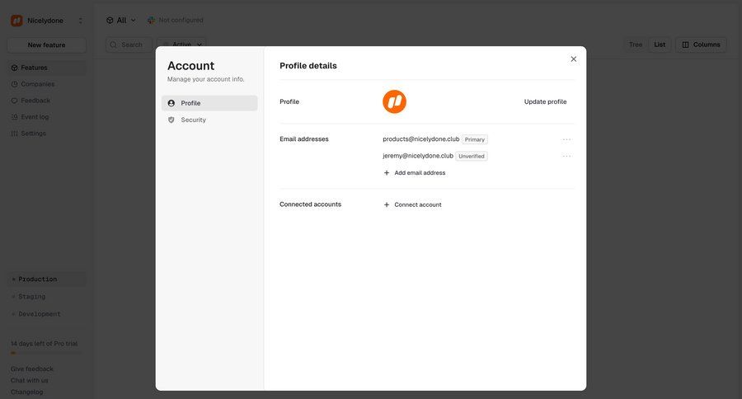Click the plus icon for Add email address
Image resolution: width=742 pixels, height=399 pixels.
click(x=387, y=173)
